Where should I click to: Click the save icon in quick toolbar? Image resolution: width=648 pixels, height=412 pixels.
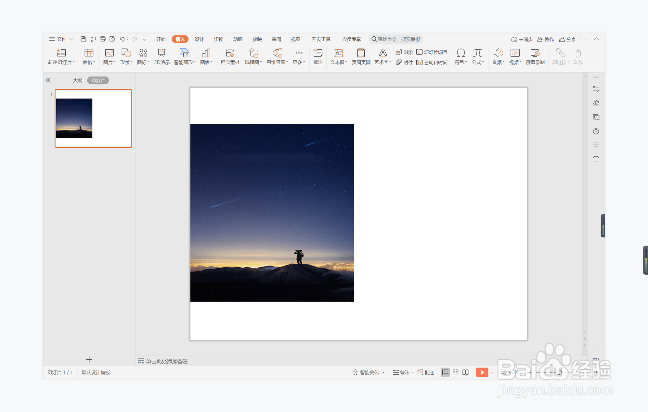84,39
